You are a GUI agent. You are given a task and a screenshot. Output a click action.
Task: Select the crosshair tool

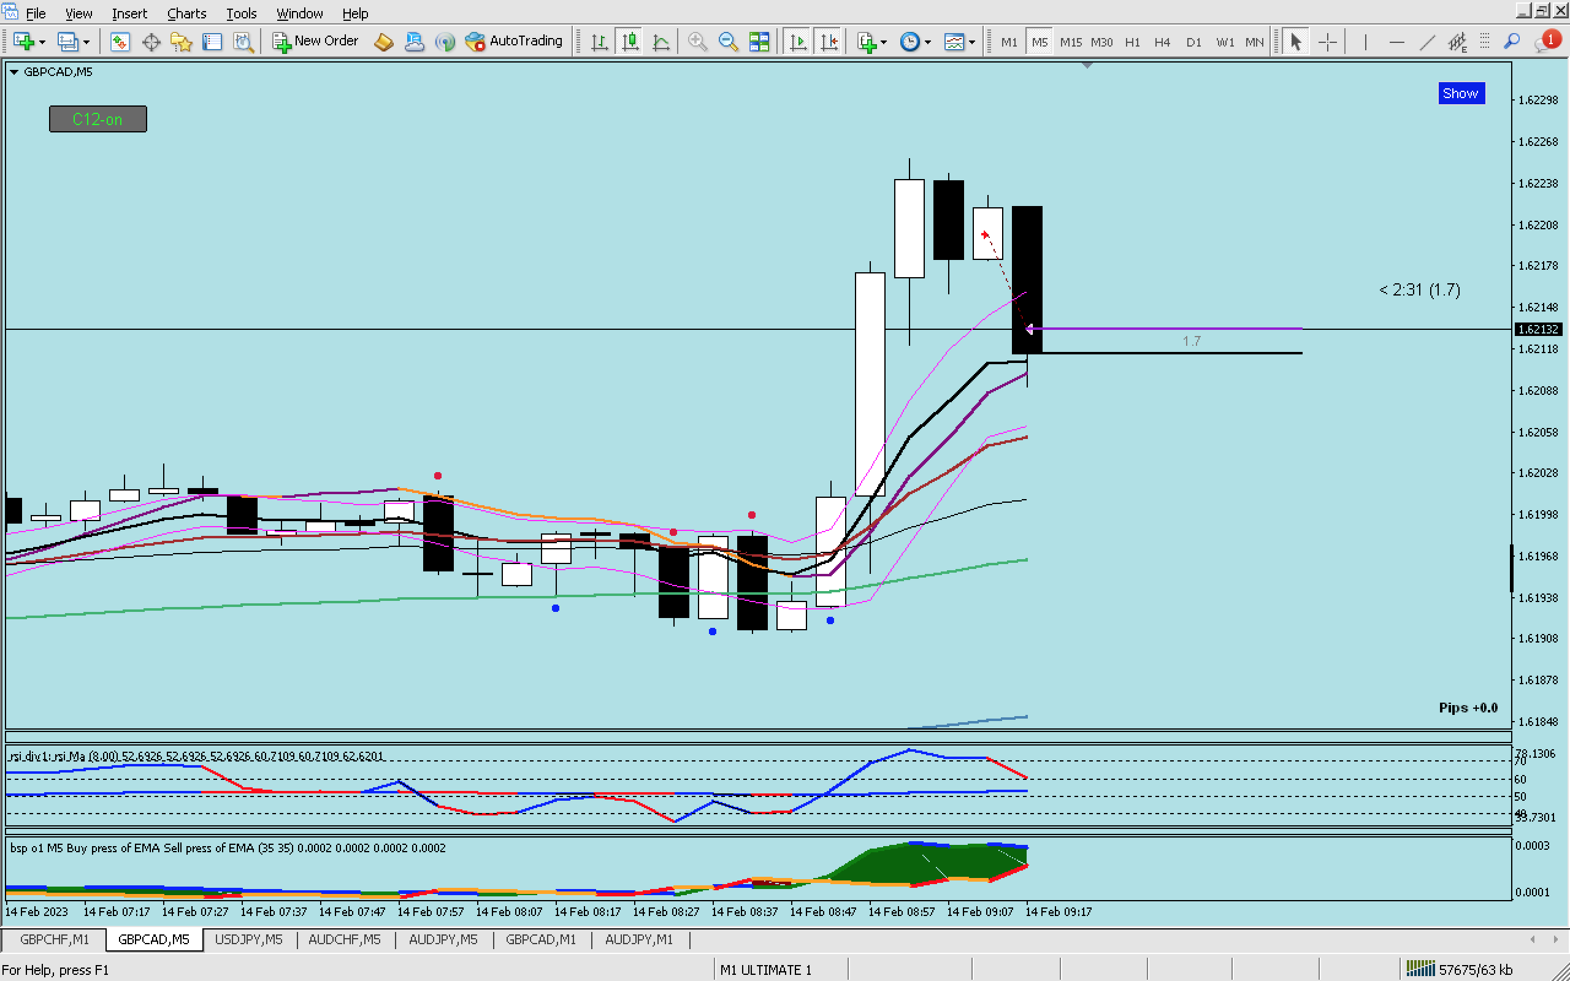click(1327, 42)
